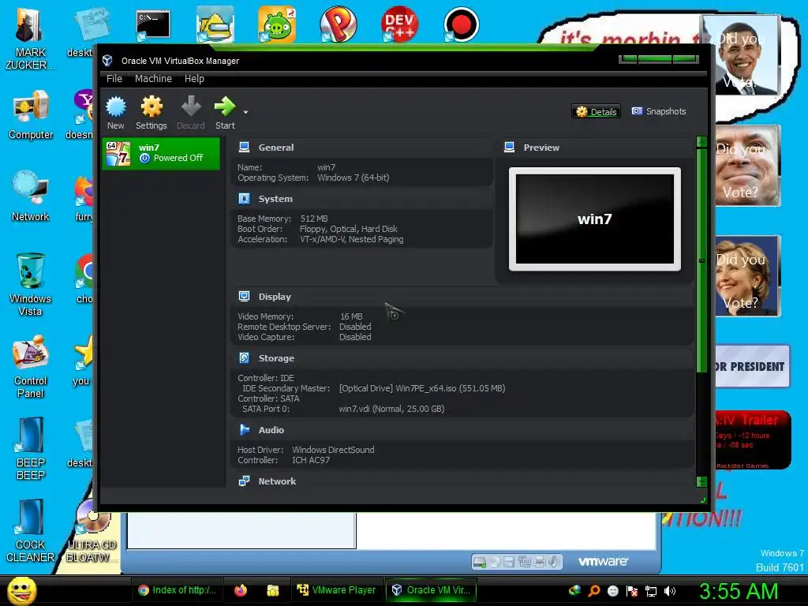Image resolution: width=808 pixels, height=606 pixels.
Task: Click the Audio section header
Action: click(x=271, y=430)
